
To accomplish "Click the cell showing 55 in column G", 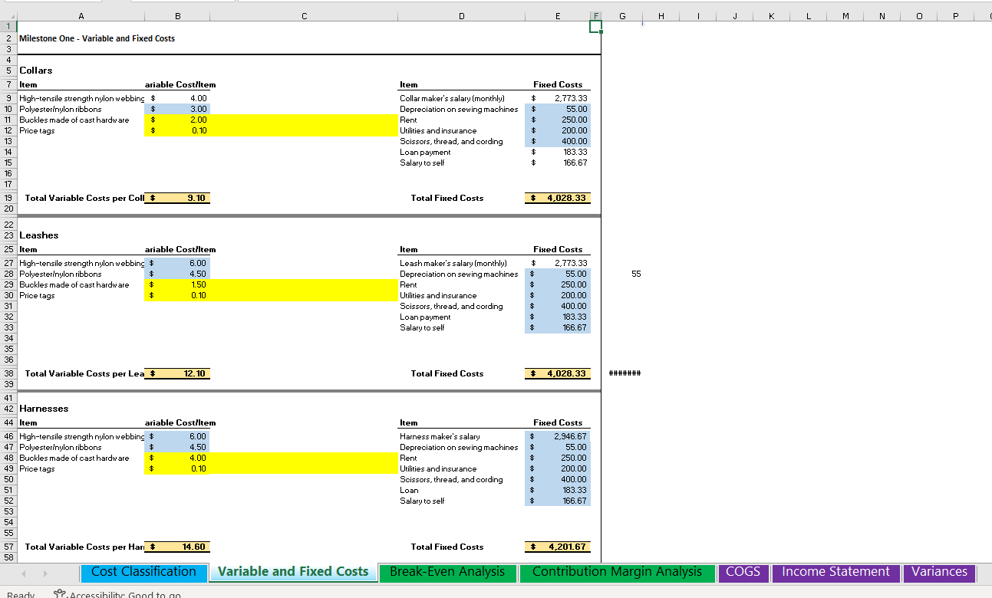I will 635,273.
